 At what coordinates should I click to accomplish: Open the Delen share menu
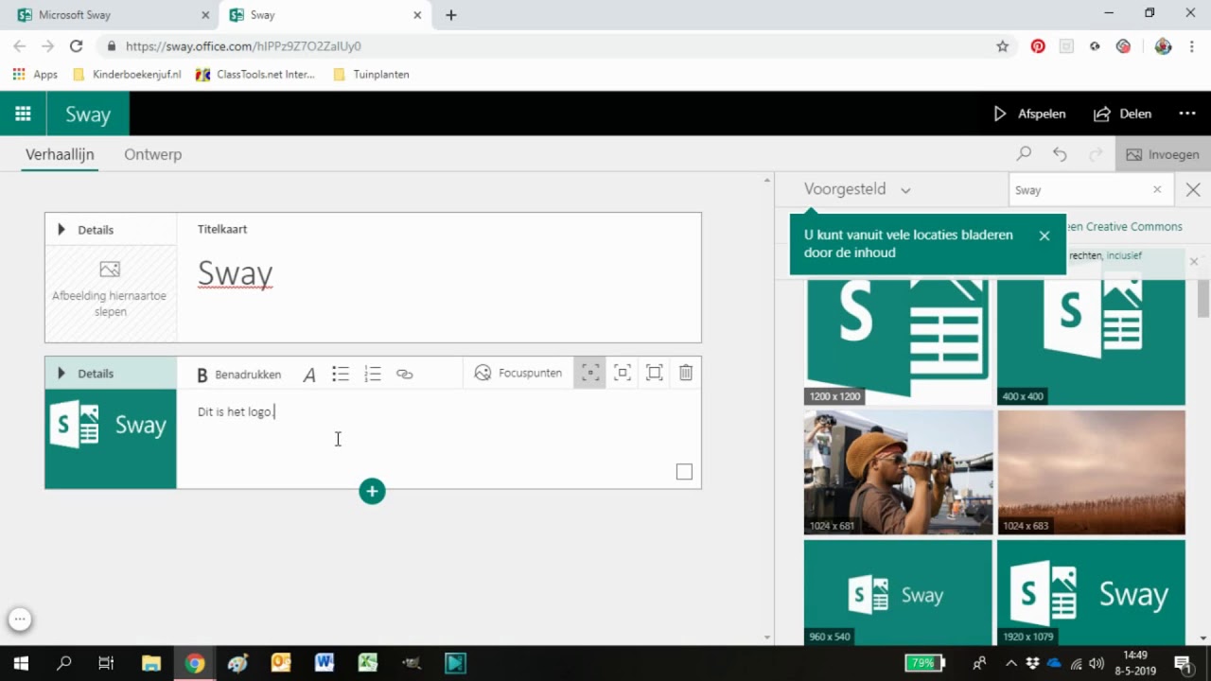[x=1123, y=113]
